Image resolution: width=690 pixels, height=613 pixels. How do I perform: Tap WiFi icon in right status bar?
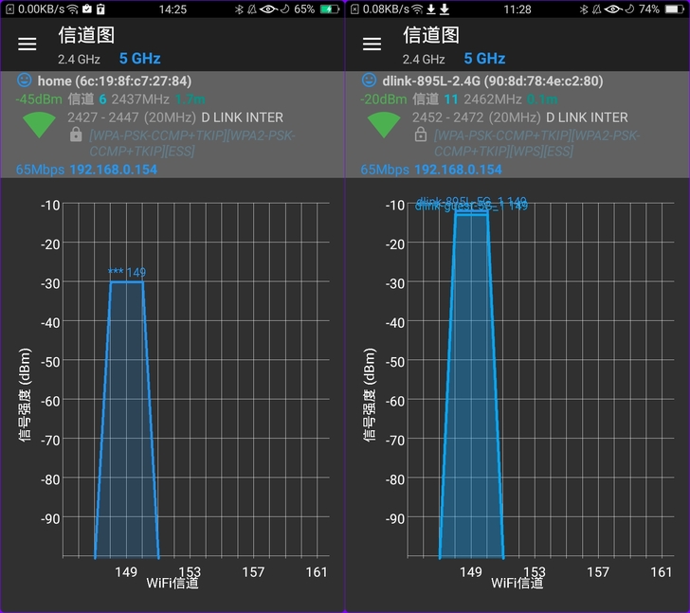point(418,9)
